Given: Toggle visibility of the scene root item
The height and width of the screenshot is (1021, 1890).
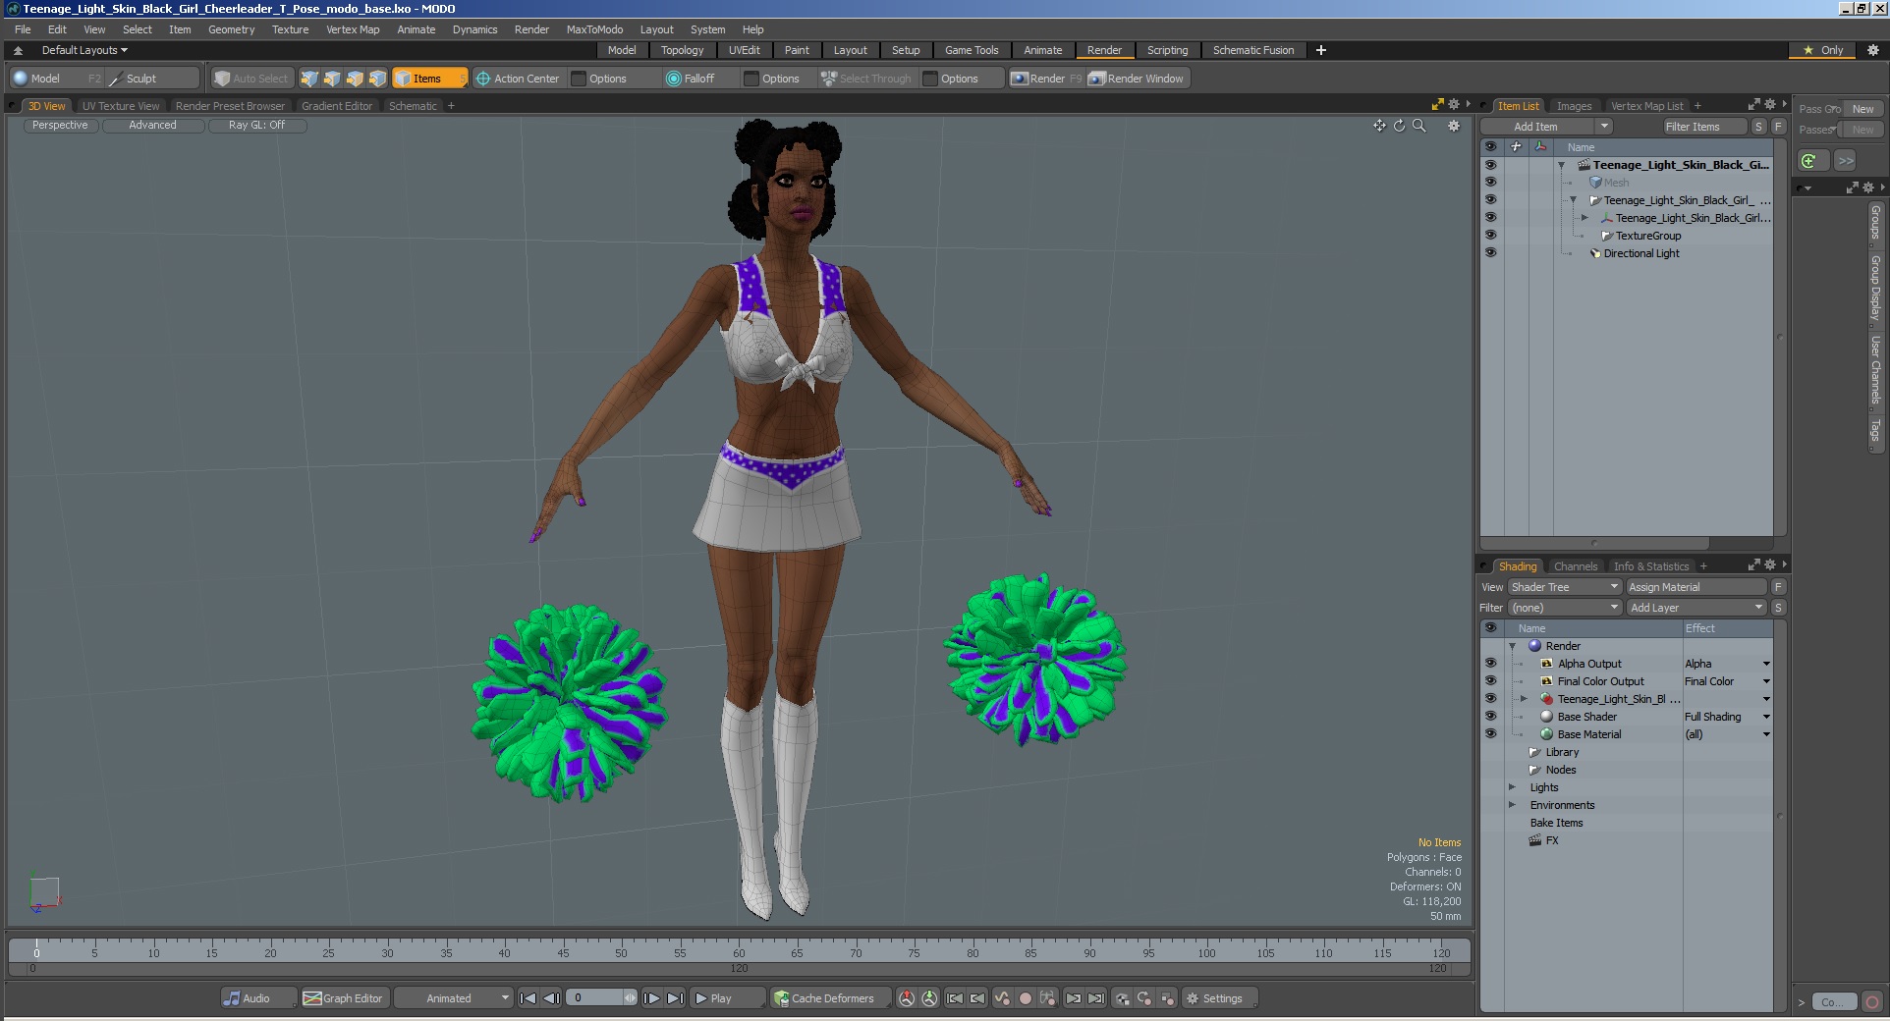Looking at the screenshot, I should [1490, 165].
